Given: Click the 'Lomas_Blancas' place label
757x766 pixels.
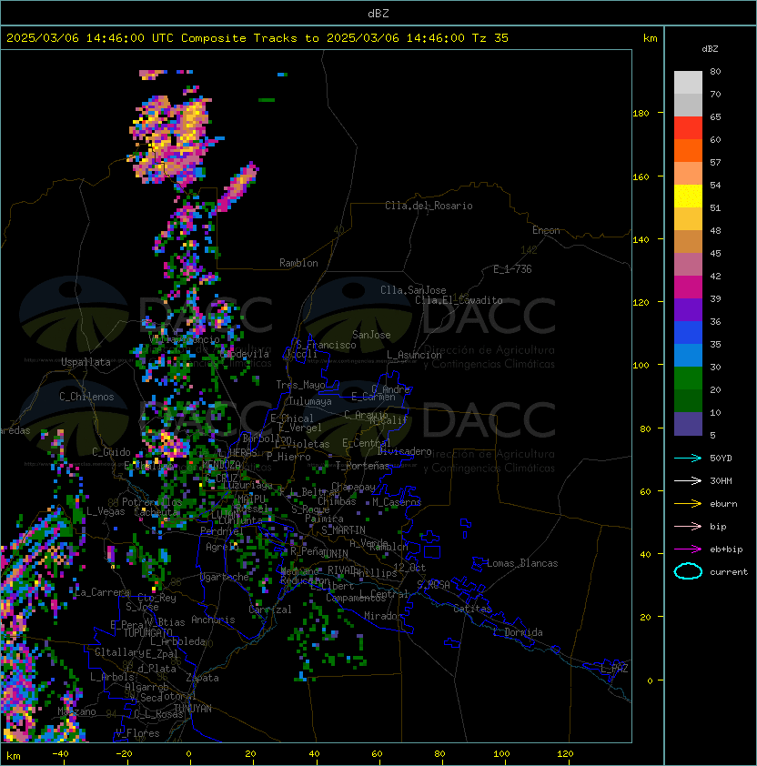Looking at the screenshot, I should (x=522, y=563).
